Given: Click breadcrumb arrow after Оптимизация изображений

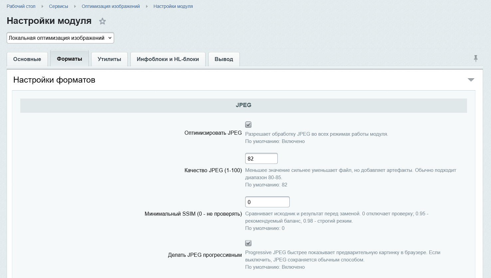Looking at the screenshot, I should coord(147,6).
